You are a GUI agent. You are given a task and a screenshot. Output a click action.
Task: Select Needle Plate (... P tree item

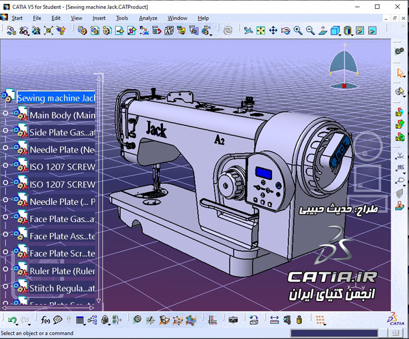(x=62, y=201)
